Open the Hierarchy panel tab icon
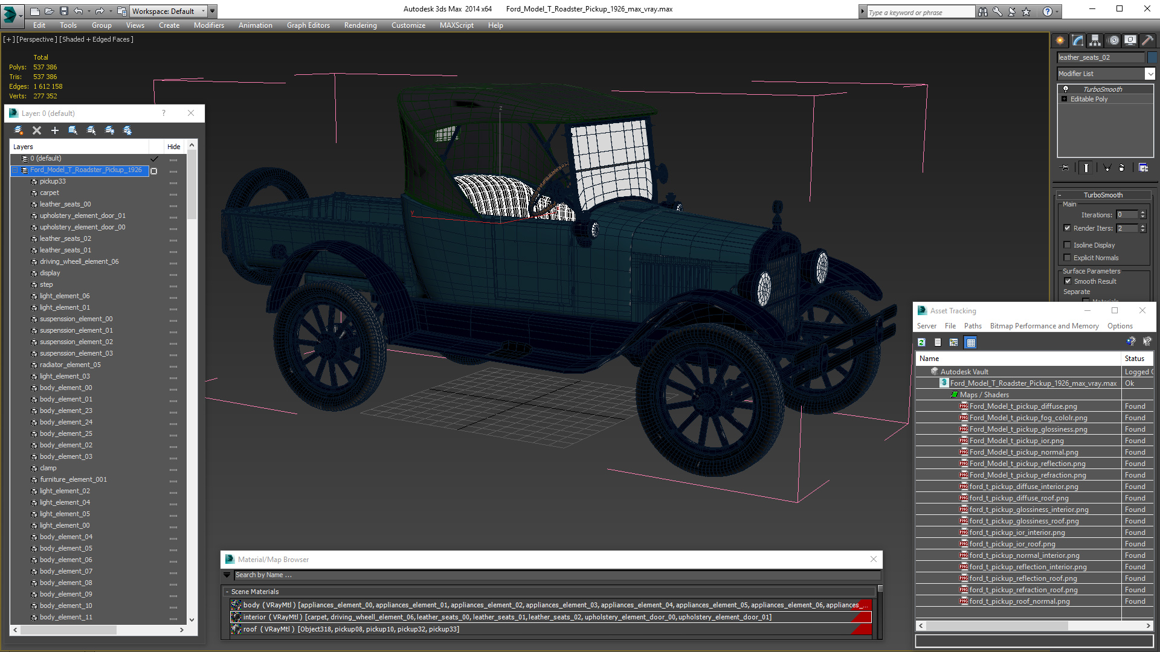This screenshot has width=1160, height=652. click(x=1095, y=40)
